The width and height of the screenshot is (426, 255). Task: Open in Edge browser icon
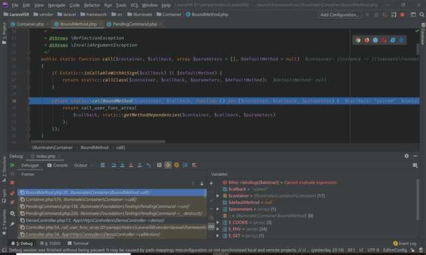pos(401,40)
